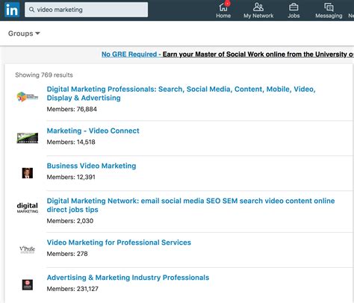Select the Messaging nav label
This screenshot has width=354, height=303.
click(x=329, y=16)
